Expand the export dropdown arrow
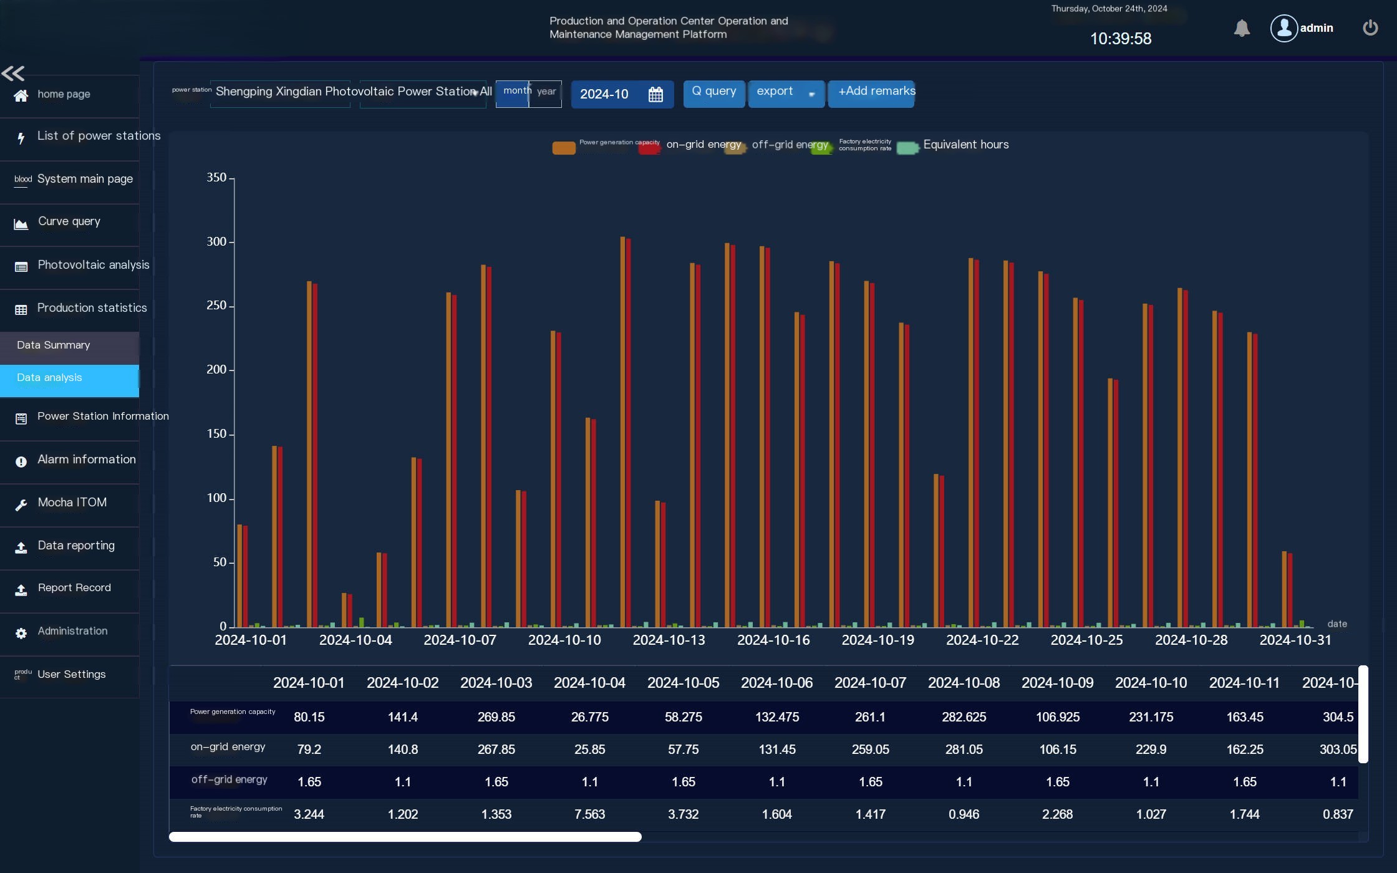This screenshot has height=873, width=1397. [x=811, y=94]
